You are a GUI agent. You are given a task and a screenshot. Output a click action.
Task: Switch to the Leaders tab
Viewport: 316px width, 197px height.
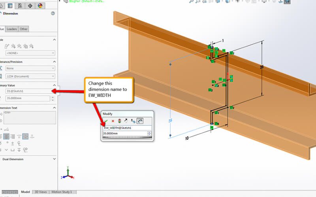[12, 29]
